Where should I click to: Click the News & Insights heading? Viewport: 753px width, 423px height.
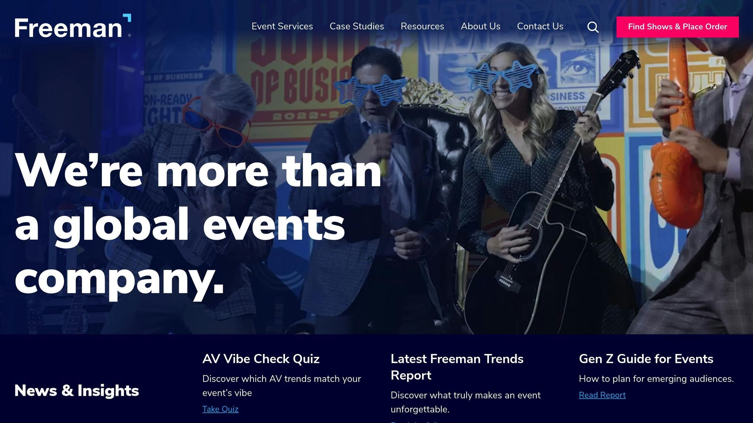[76, 390]
